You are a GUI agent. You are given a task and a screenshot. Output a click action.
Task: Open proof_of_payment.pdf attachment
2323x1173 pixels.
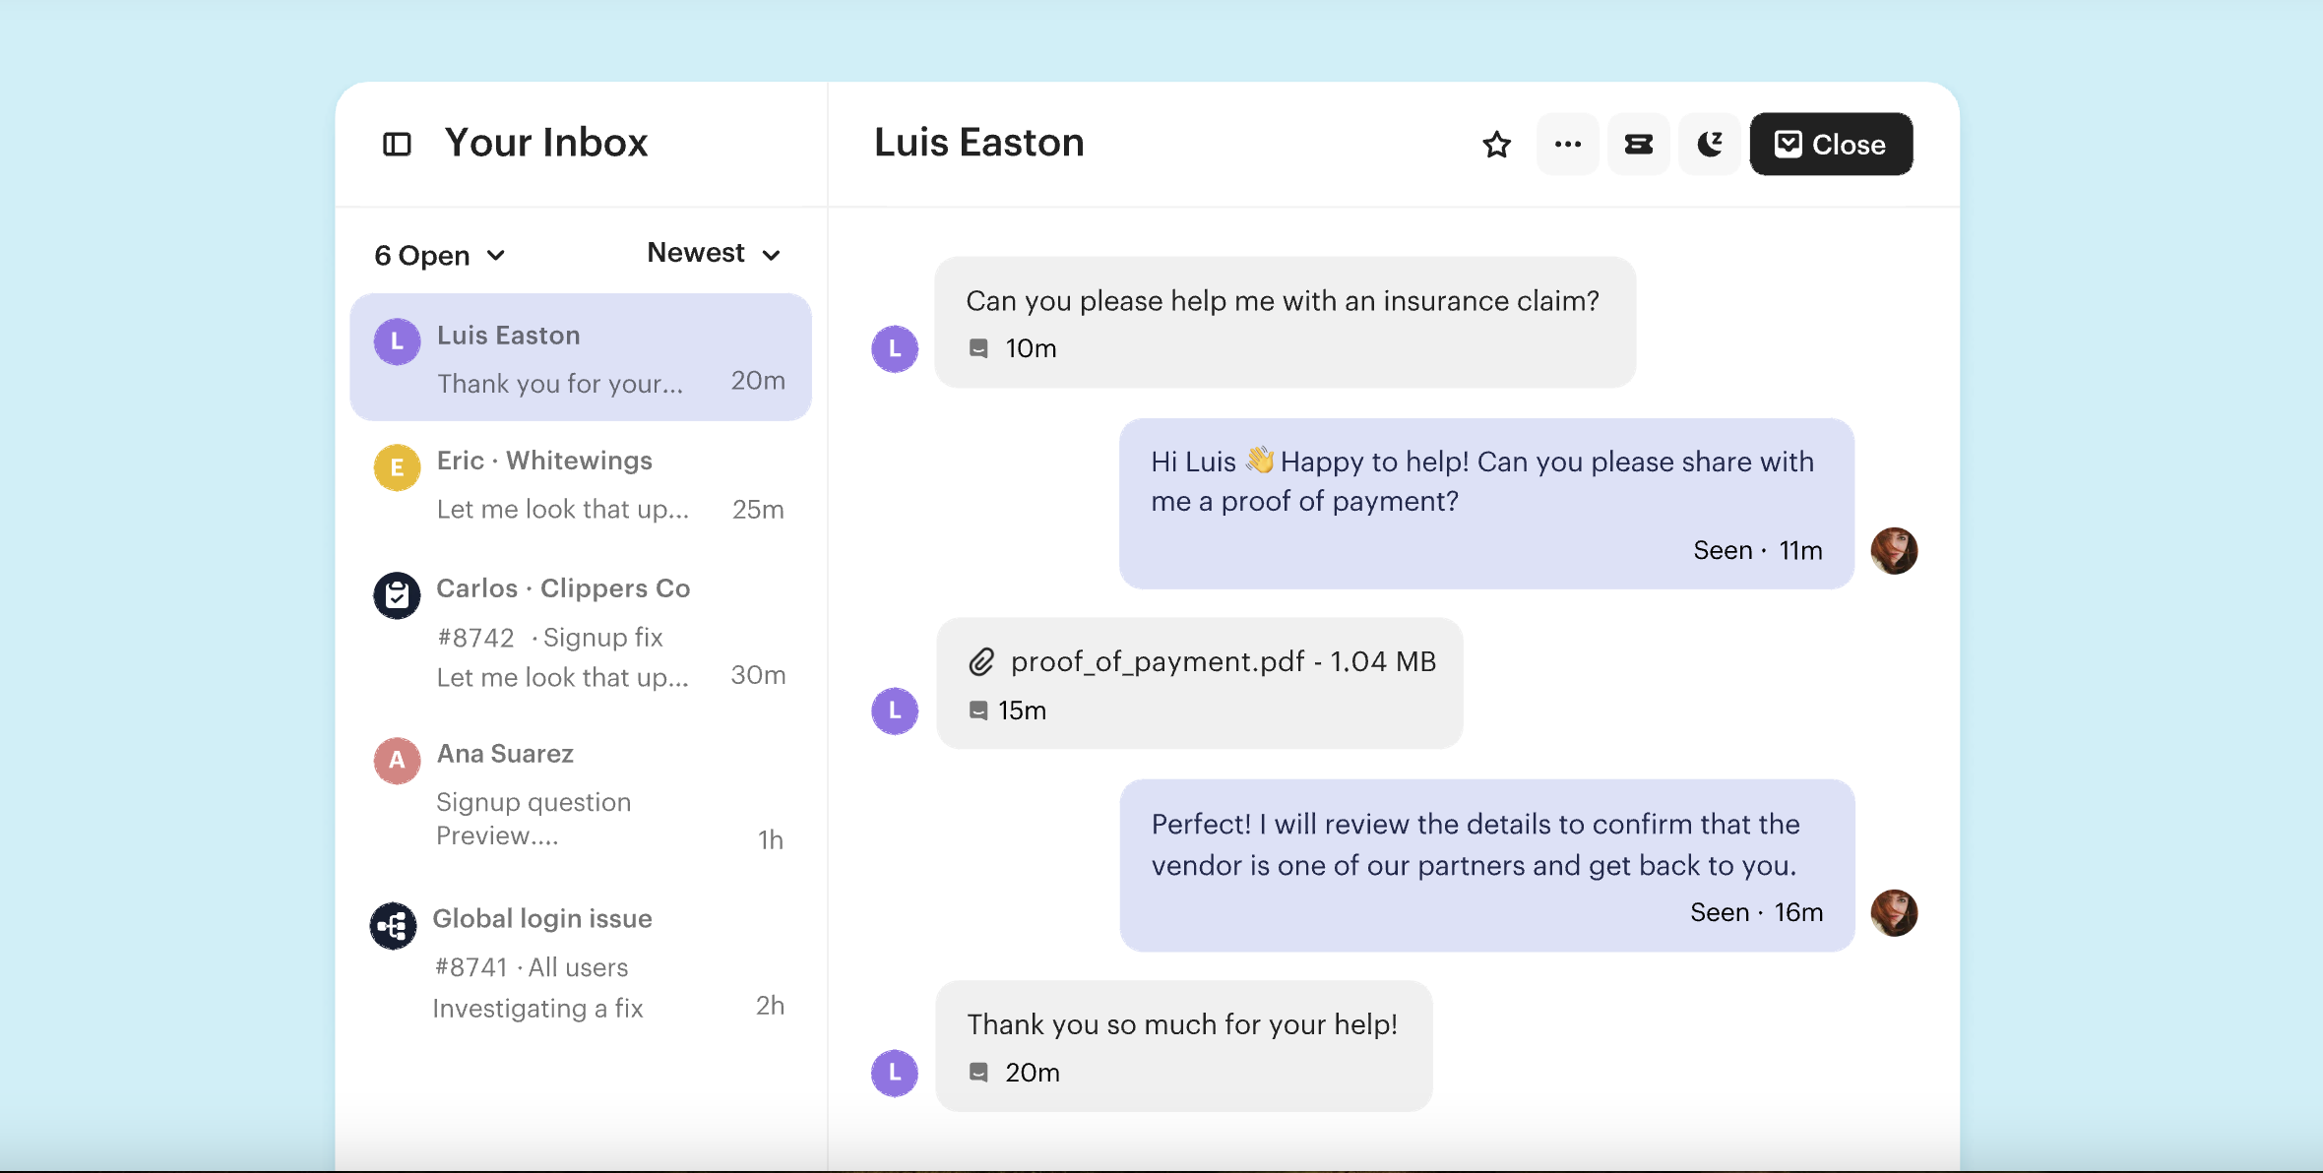[x=1223, y=661]
